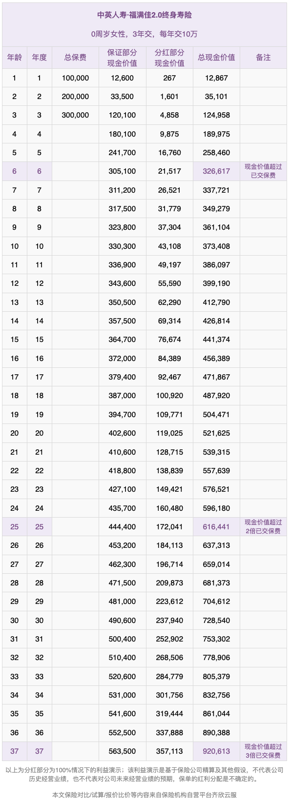The height and width of the screenshot is (803, 290).
Task: Select the 总保费 column header
Action: click(x=75, y=58)
